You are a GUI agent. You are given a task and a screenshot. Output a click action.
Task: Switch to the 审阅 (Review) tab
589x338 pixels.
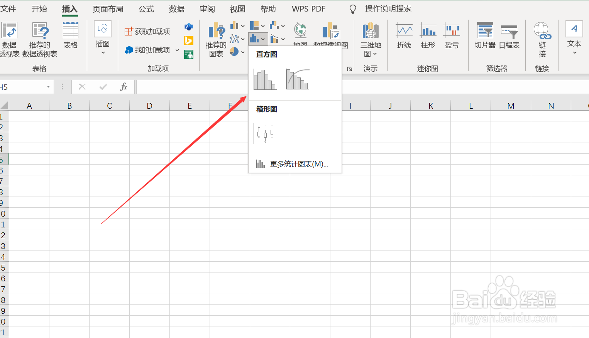click(x=207, y=8)
